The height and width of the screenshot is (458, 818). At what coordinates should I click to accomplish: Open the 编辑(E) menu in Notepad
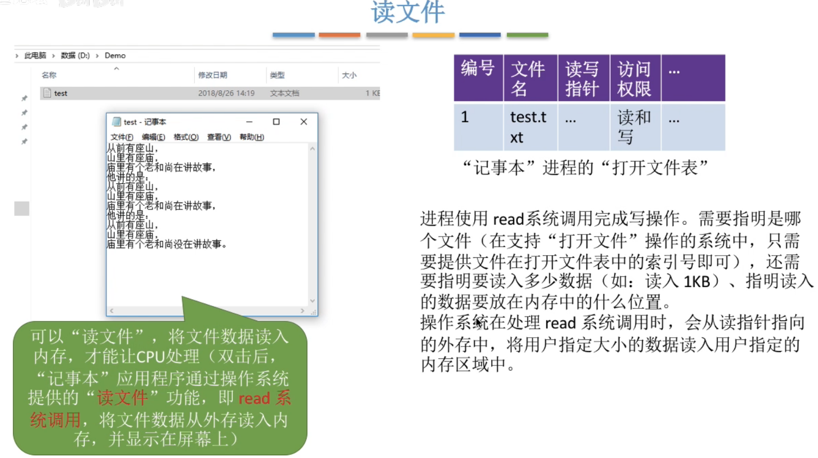[x=153, y=137]
